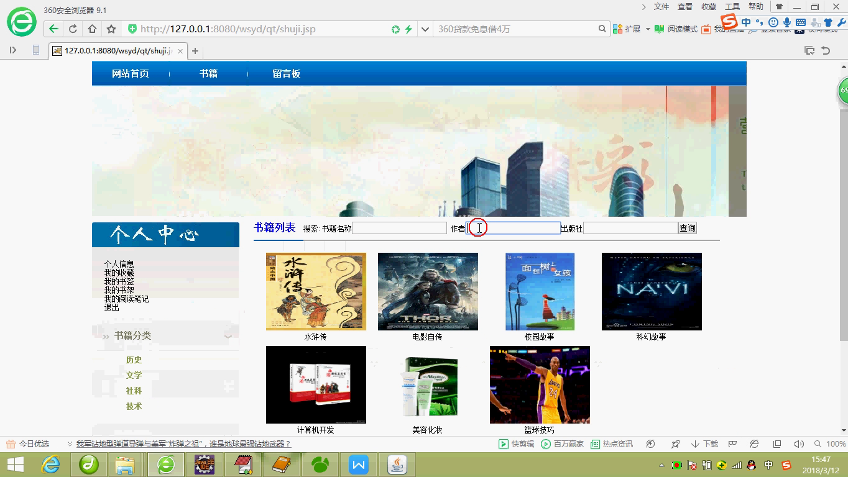Viewport: 848px width, 477px height.
Task: Open the 篮球技巧 basketball player thumbnail
Action: (540, 384)
